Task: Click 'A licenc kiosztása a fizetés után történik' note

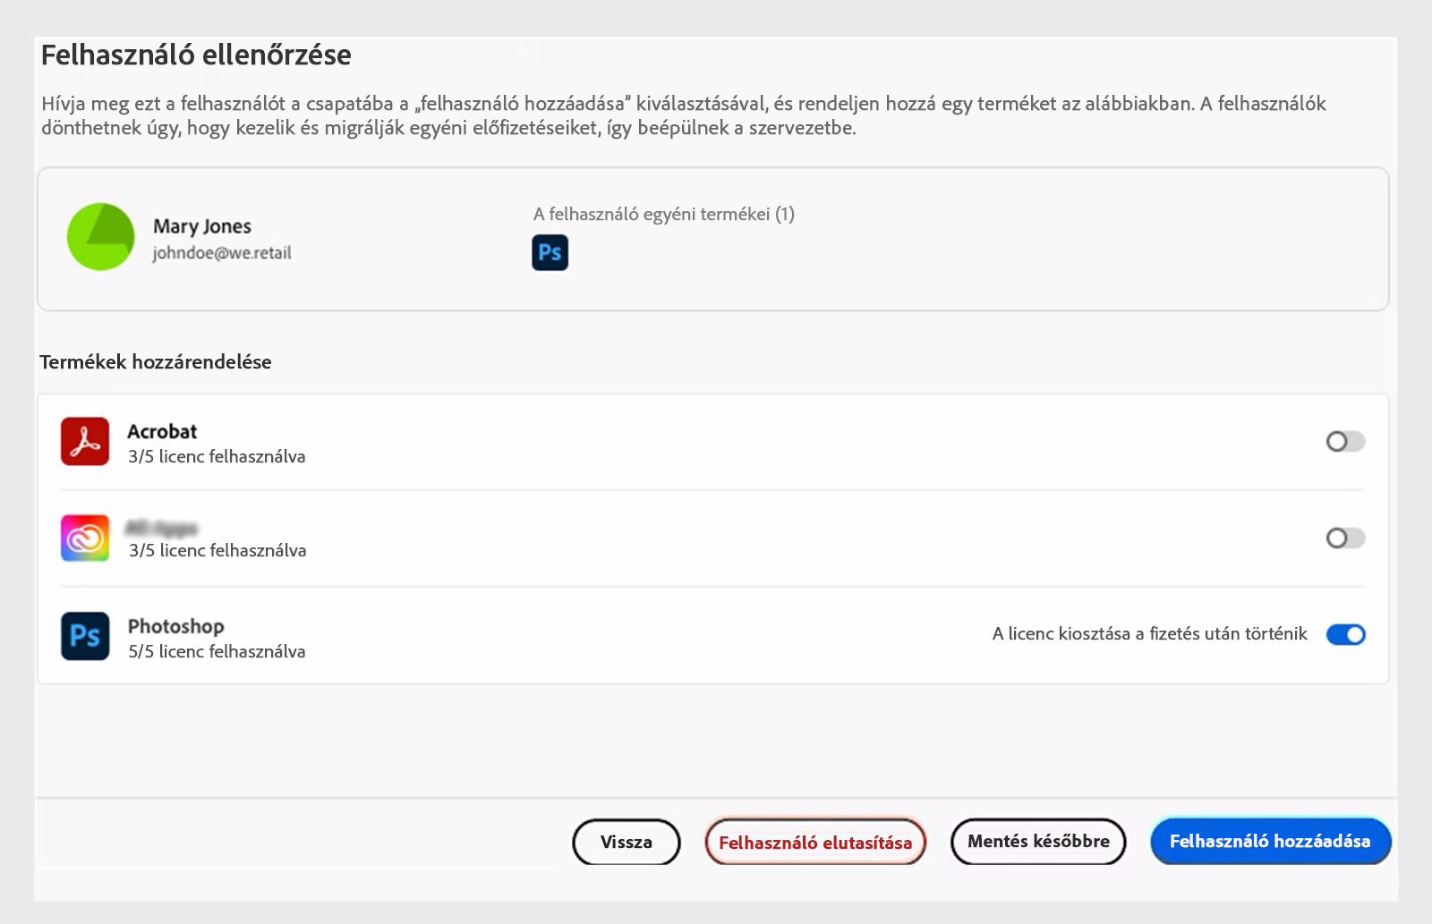Action: tap(1150, 634)
